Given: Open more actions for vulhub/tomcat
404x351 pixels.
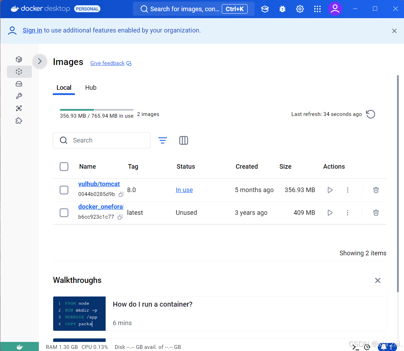Looking at the screenshot, I should click(x=348, y=190).
